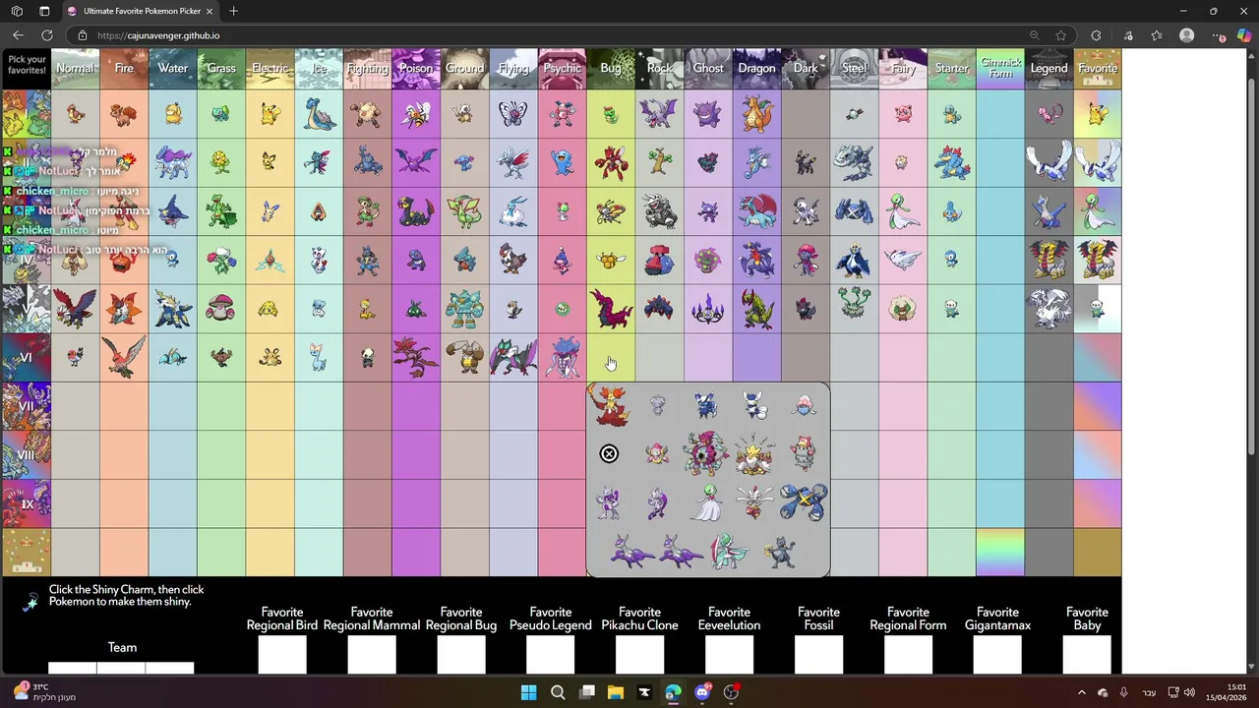Image resolution: width=1259 pixels, height=708 pixels.
Task: Add page to favorites star icon
Action: (x=1061, y=35)
